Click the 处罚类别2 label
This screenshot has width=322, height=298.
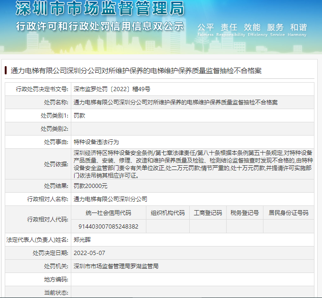coord(54,129)
